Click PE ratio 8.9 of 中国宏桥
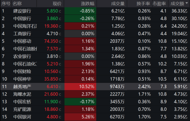 pos(163,102)
